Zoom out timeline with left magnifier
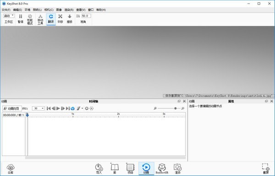 click(155, 108)
